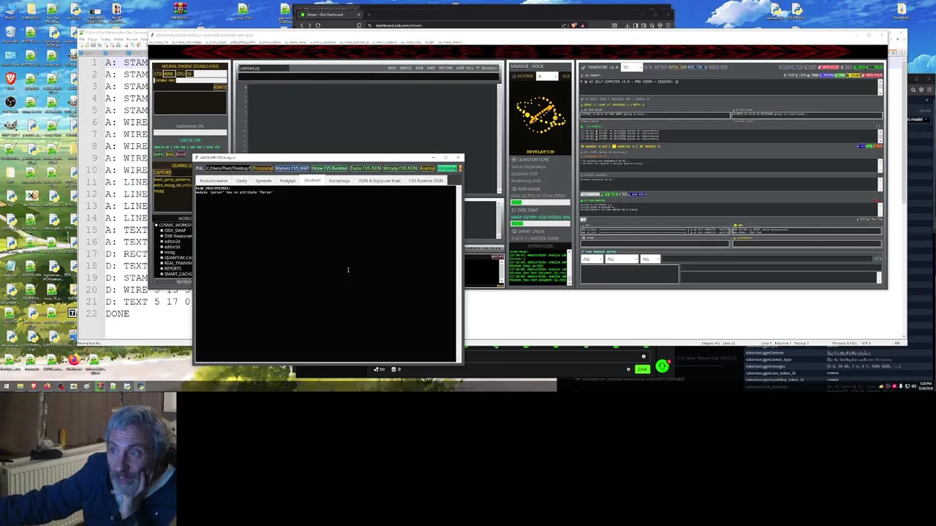Click Wczytaj CVS JSON button

click(400, 168)
